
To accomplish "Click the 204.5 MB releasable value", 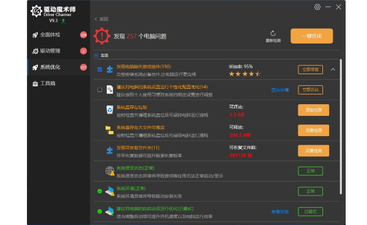I will pyautogui.click(x=240, y=135).
